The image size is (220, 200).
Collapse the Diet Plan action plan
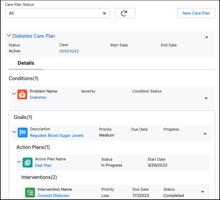point(19,162)
